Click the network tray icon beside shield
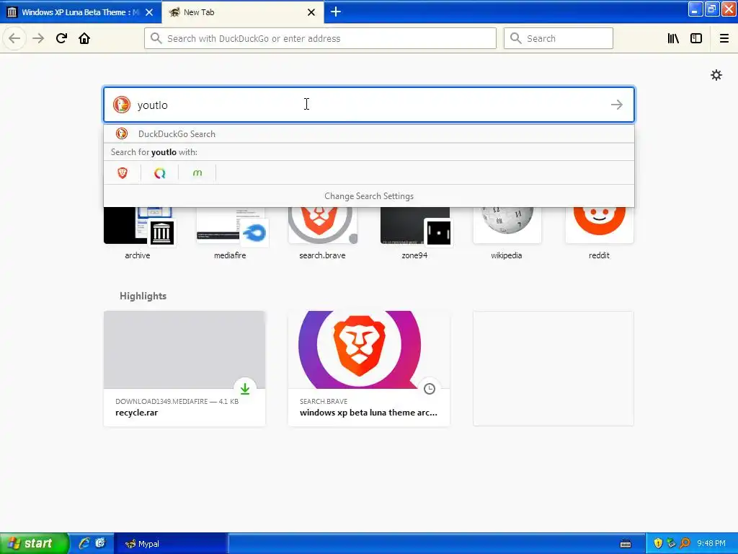Screen dimensions: 738x554 point(671,543)
